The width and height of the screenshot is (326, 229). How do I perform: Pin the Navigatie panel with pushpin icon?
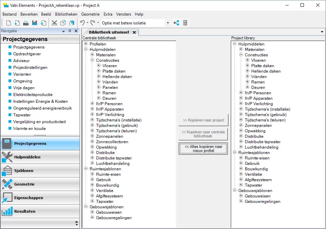tap(70, 31)
